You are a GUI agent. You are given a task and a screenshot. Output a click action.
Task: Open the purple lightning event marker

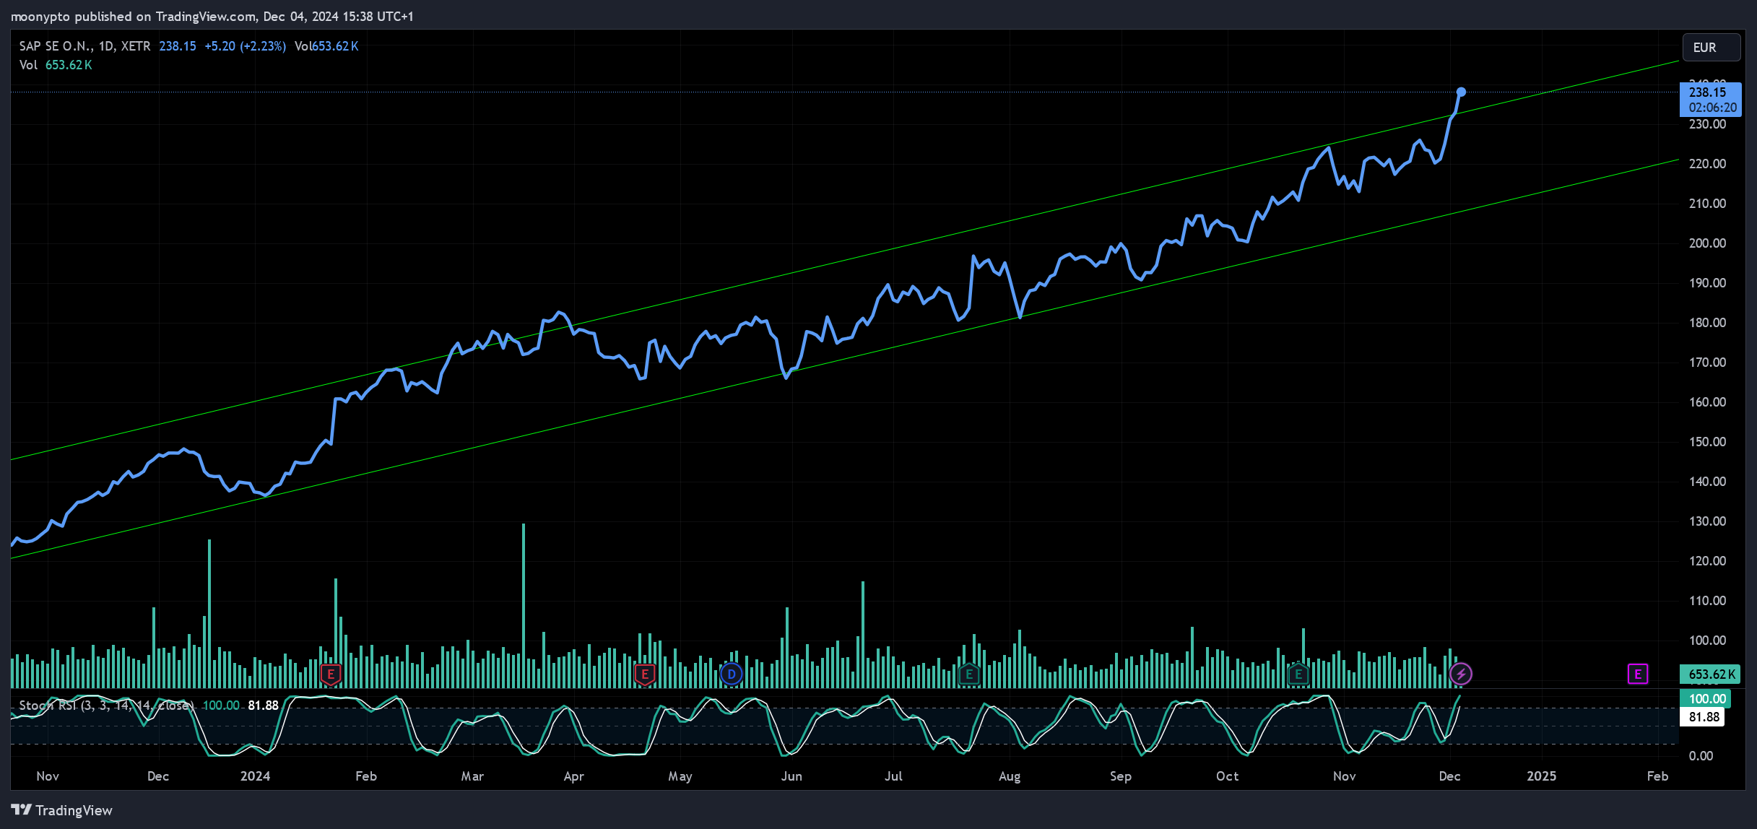click(1462, 674)
